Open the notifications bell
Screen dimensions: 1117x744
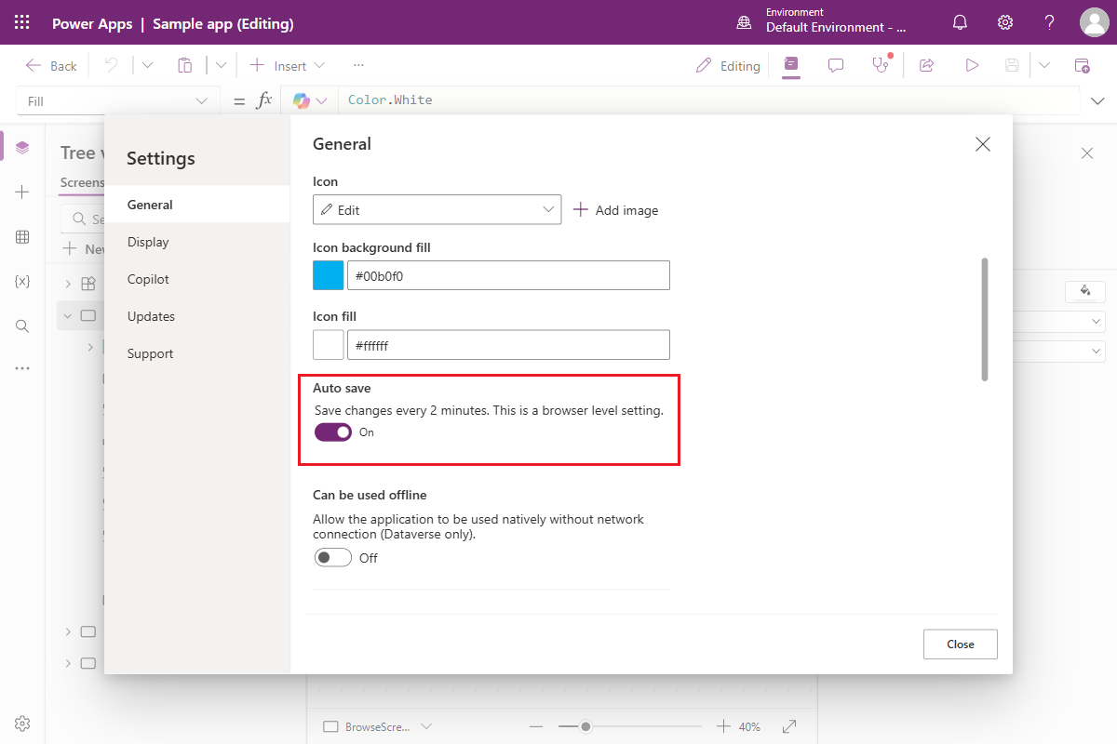click(x=960, y=22)
